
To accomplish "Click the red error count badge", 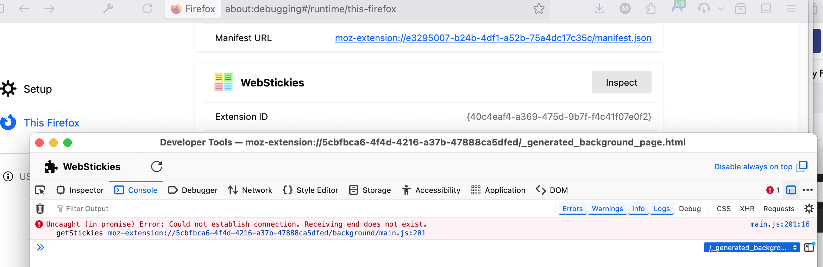I will tap(773, 190).
